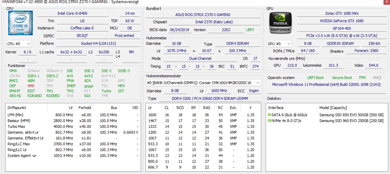390x174 pixels.
Task: Click the Intel Z370 (Kaby Lake) chipset field
Action: pyautogui.click(x=214, y=22)
